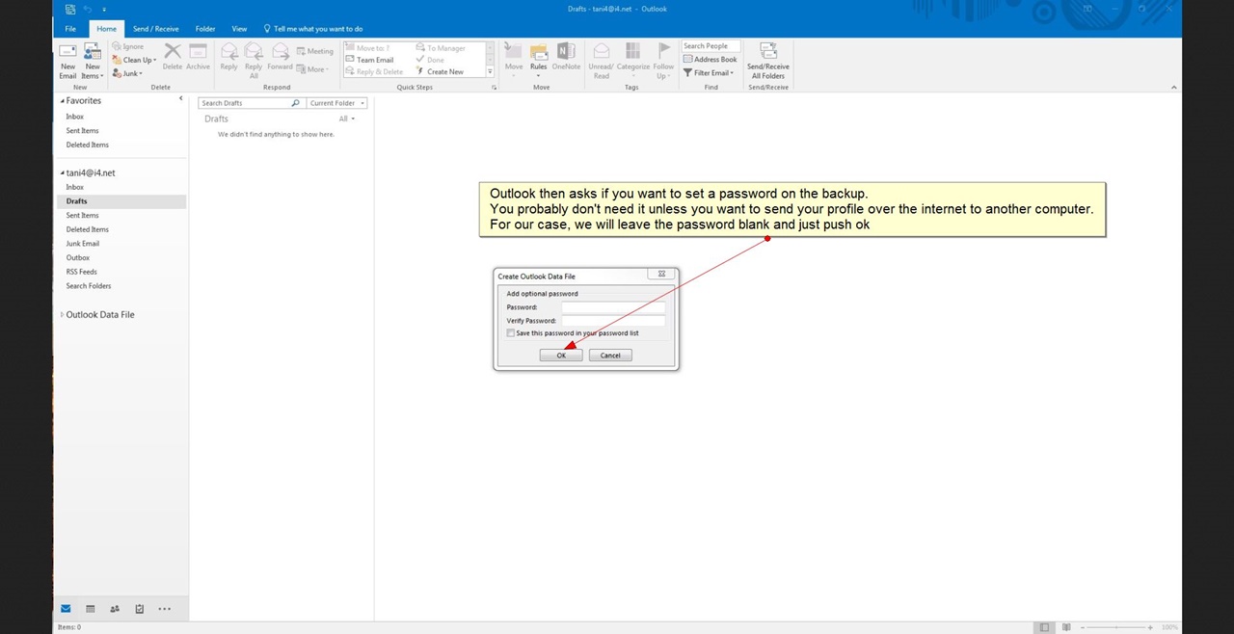Switch to the Home tab
The width and height of the screenshot is (1234, 634).
click(106, 29)
